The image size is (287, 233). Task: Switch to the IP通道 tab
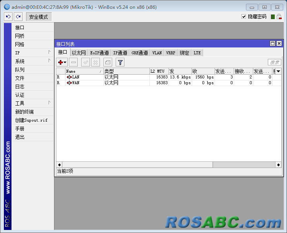click(120, 53)
